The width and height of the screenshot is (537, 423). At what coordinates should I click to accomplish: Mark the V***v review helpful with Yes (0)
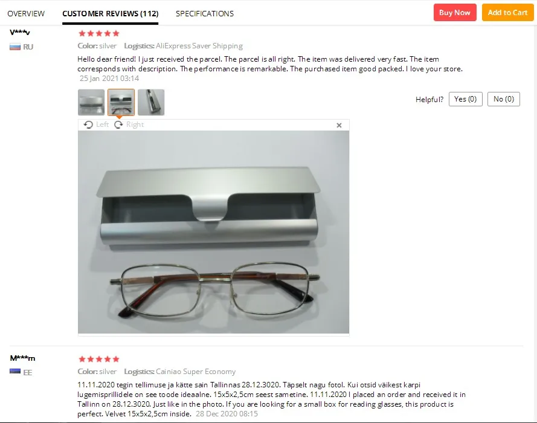pyautogui.click(x=466, y=99)
